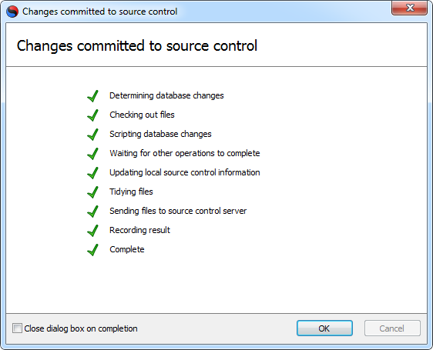This screenshot has width=433, height=350.
Task: Click the Updating local source control information text
Action: [184, 172]
